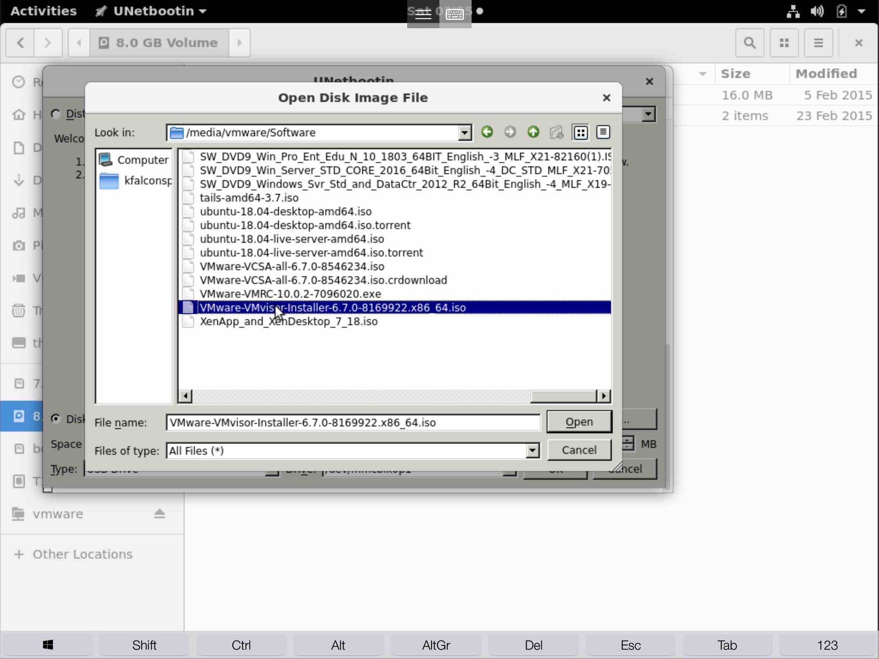Select the SW_DVD9_Win_Pro_Ent_Edu_N_10 file
Image resolution: width=879 pixels, height=659 pixels.
pyautogui.click(x=396, y=157)
